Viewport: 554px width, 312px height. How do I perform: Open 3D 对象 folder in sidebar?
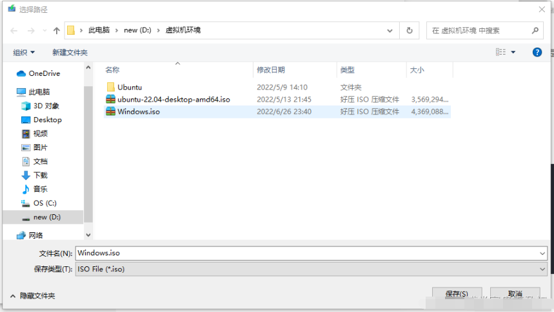coord(40,106)
